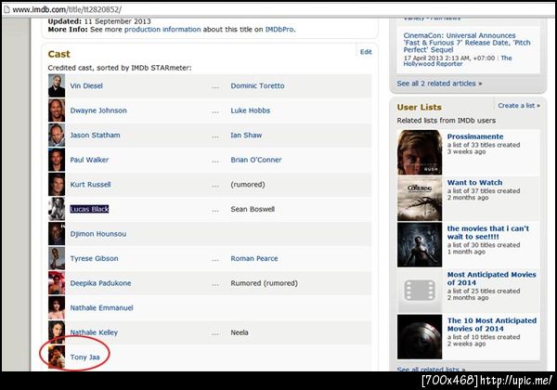This screenshot has width=557, height=390.
Task: Open the Luke Hobbs character link
Action: (x=251, y=110)
